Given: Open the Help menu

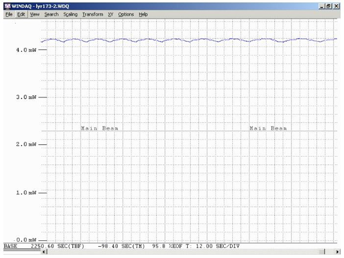Looking at the screenshot, I should click(143, 15).
